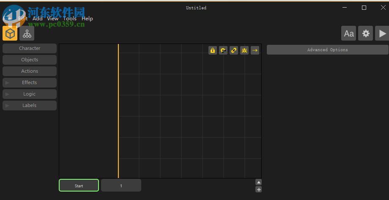Click the up arrow below the canvas

click(x=258, y=182)
